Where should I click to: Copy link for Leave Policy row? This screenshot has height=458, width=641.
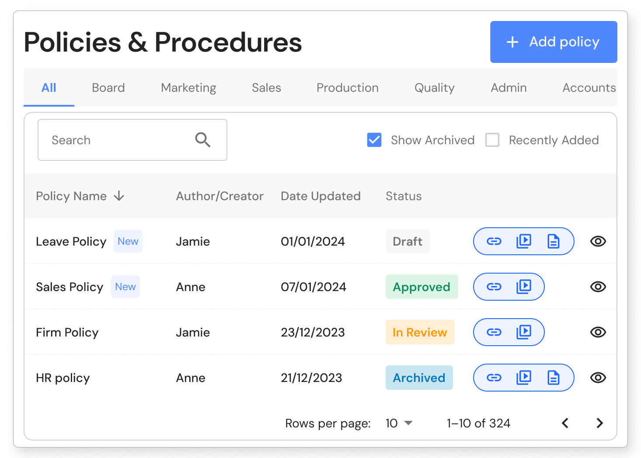click(494, 241)
